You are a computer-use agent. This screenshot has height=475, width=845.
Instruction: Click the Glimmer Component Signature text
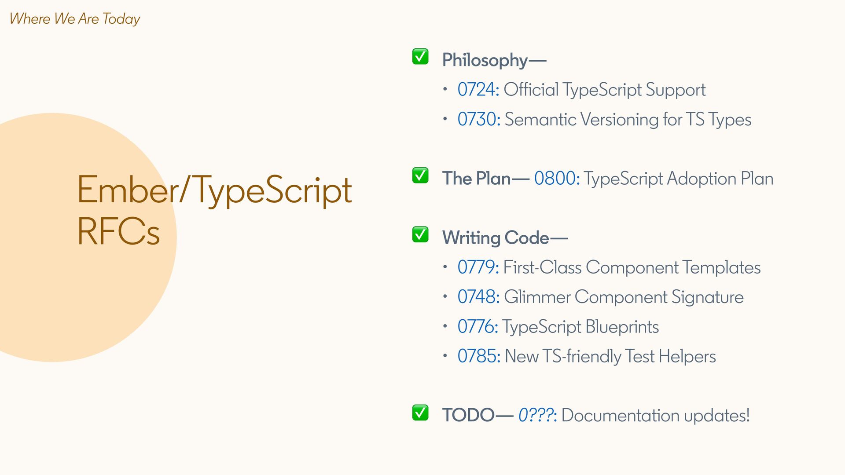[x=624, y=297]
